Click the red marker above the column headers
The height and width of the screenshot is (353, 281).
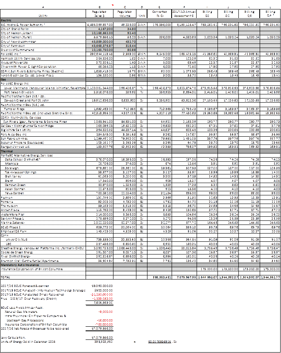click(113, 5)
